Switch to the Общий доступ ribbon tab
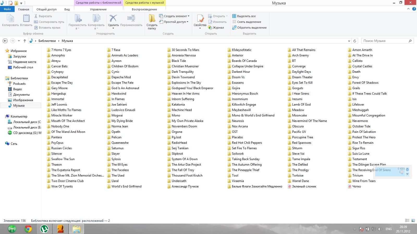Image resolution: width=417 pixels, height=234 pixels. coord(46,9)
